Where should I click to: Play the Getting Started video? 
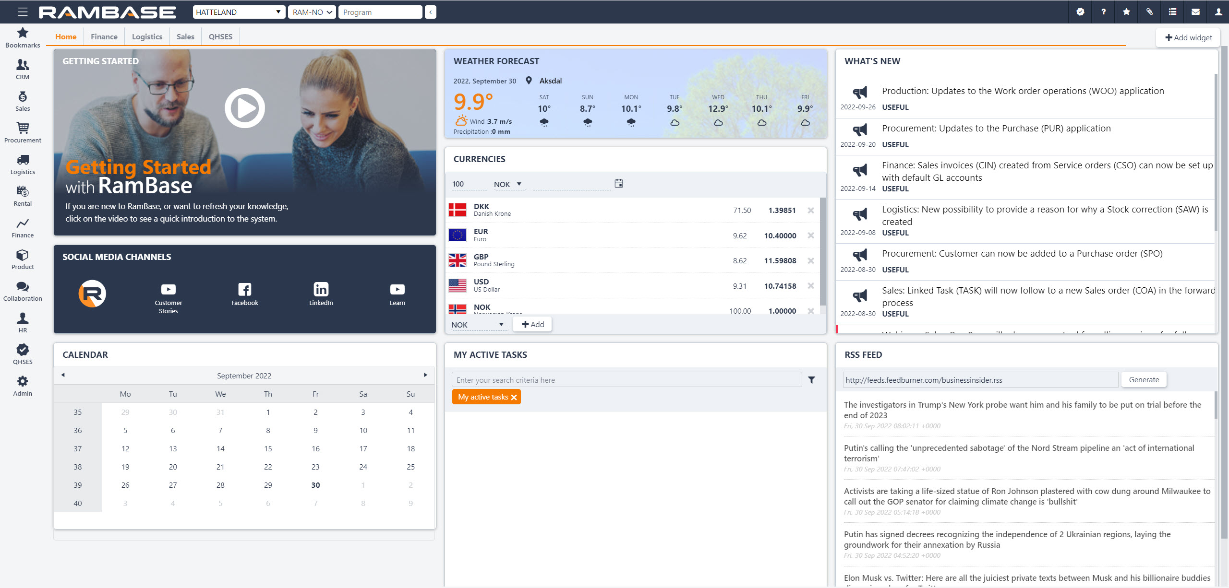click(245, 108)
